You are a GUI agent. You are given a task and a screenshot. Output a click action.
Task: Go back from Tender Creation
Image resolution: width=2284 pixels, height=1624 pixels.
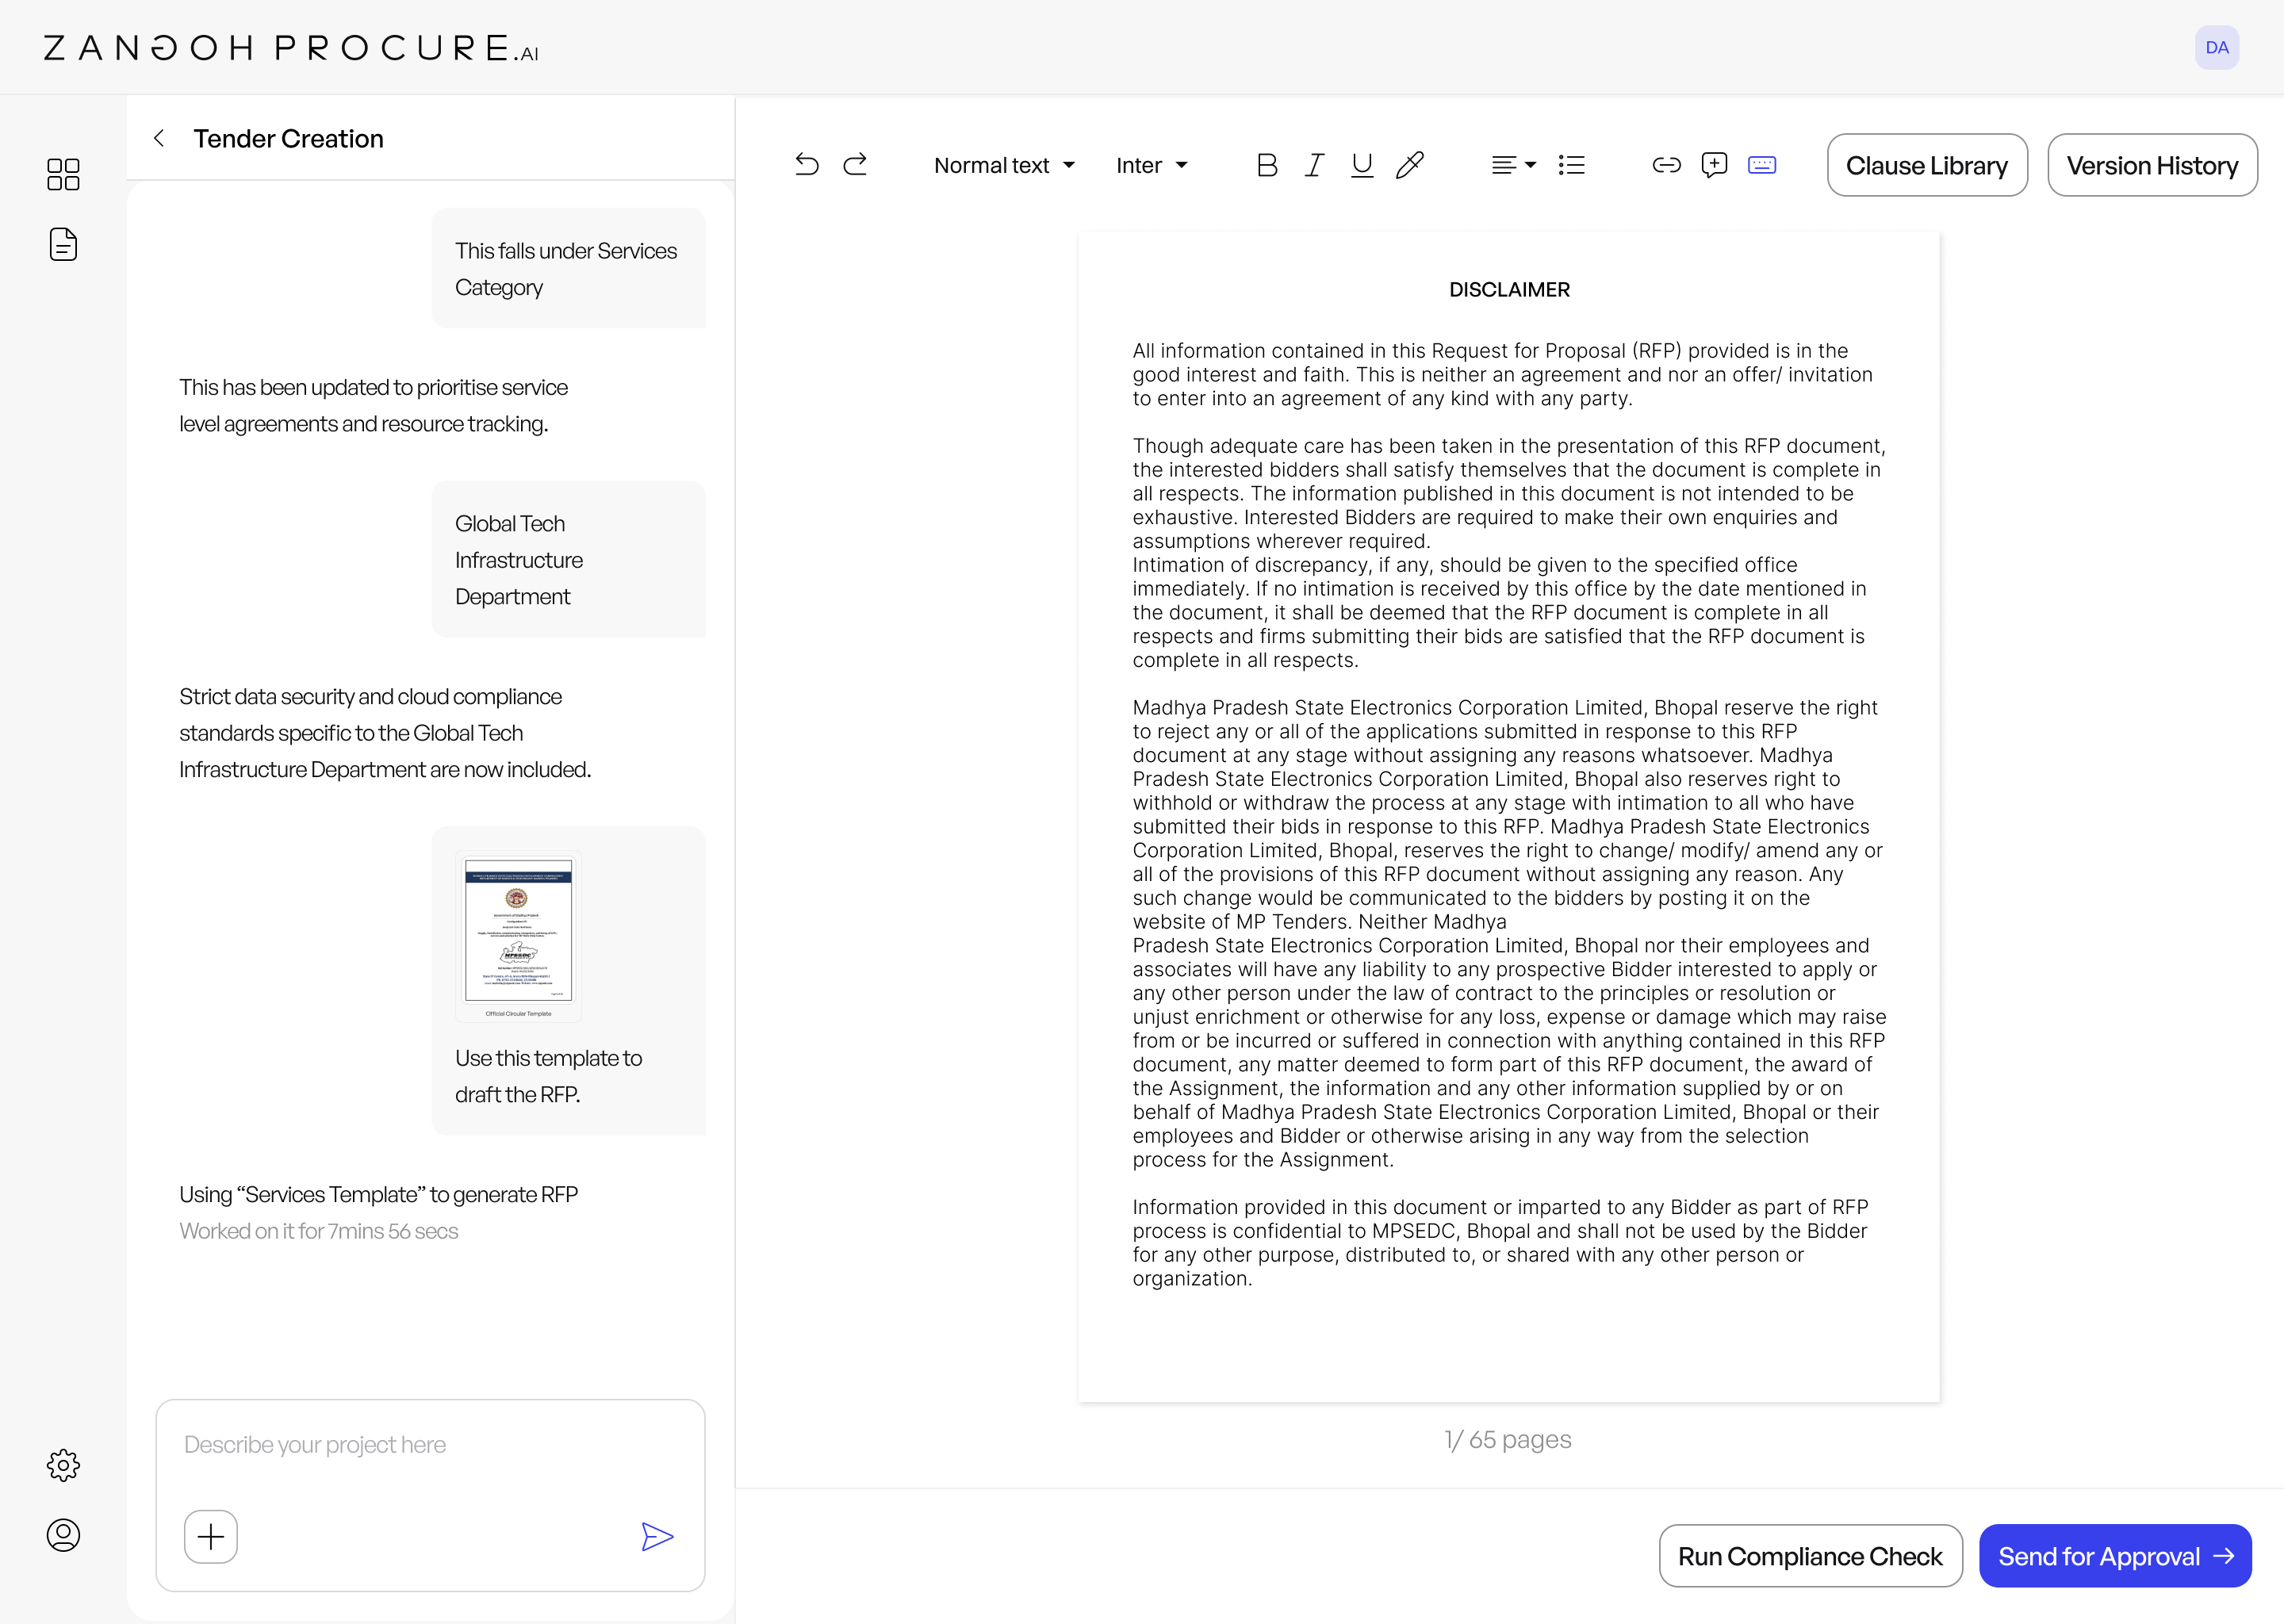click(159, 138)
